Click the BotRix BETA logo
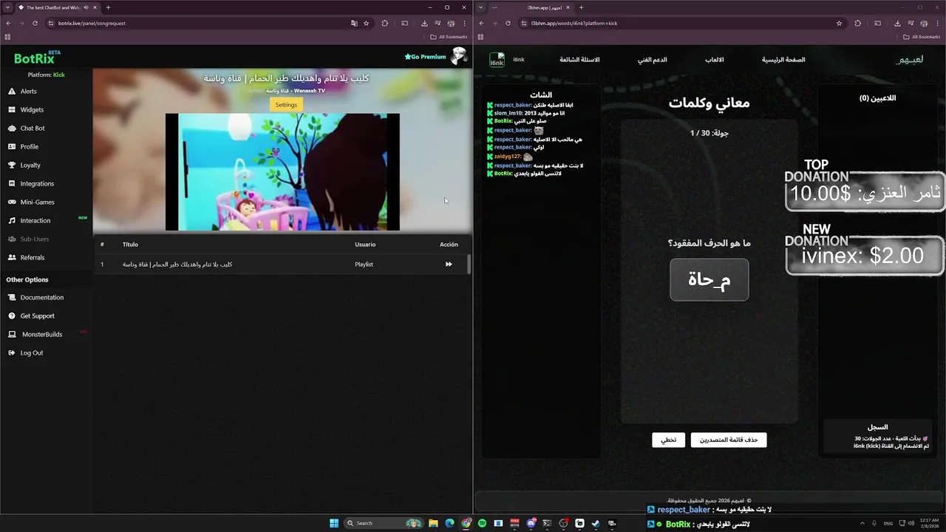Viewport: 946px width, 532px height. [37, 57]
